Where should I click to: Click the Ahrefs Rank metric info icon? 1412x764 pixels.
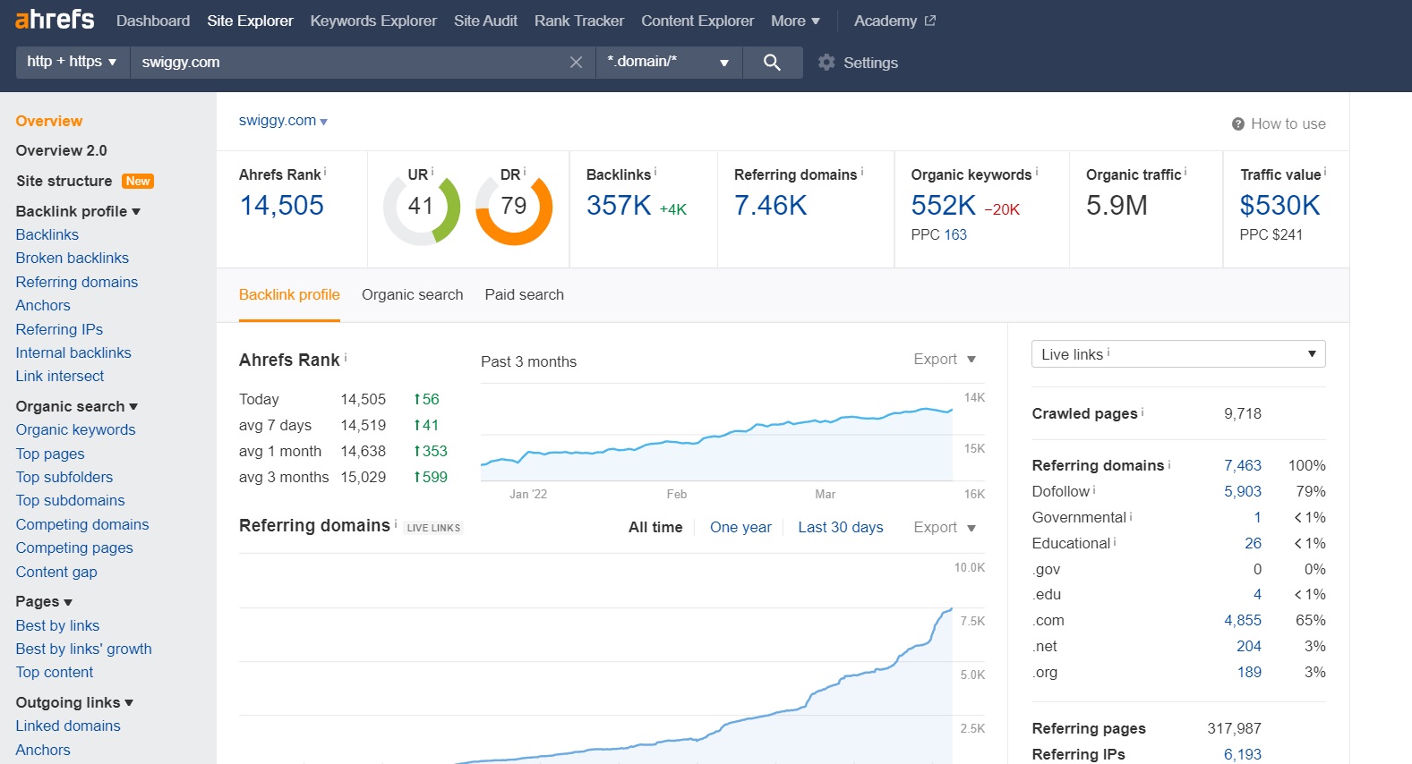coord(325,171)
